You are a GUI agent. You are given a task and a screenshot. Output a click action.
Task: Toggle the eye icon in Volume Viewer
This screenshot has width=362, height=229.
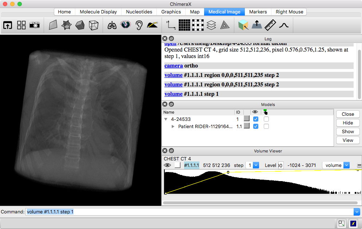pos(167,165)
